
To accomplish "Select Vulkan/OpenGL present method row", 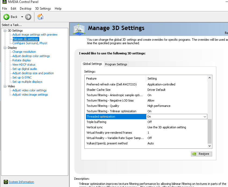I will pos(146,144).
